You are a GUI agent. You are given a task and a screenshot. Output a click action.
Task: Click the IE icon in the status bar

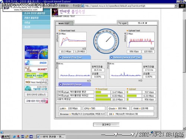[2, 132]
